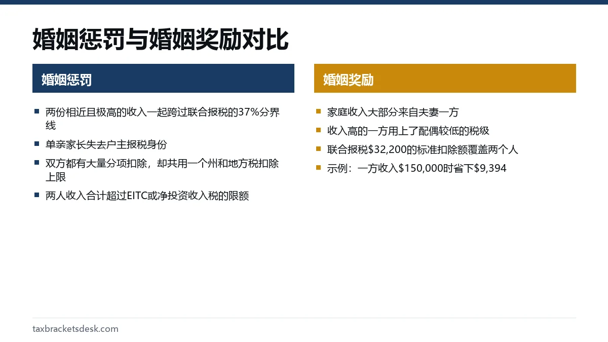Select bullet about 37%分界线 joint filing
This screenshot has height=342, width=608.
(x=163, y=119)
